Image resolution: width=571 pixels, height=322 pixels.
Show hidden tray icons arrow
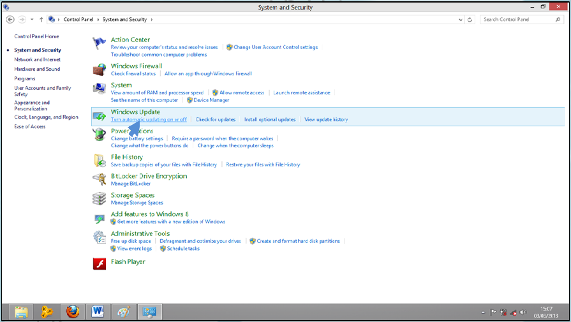click(483, 312)
